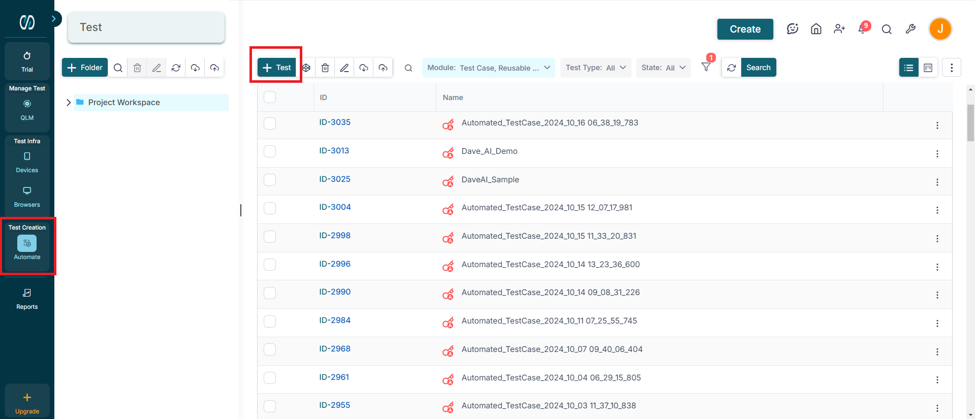This screenshot has height=419, width=975.
Task: Expand the Project Workspace folder
Action: 69,103
